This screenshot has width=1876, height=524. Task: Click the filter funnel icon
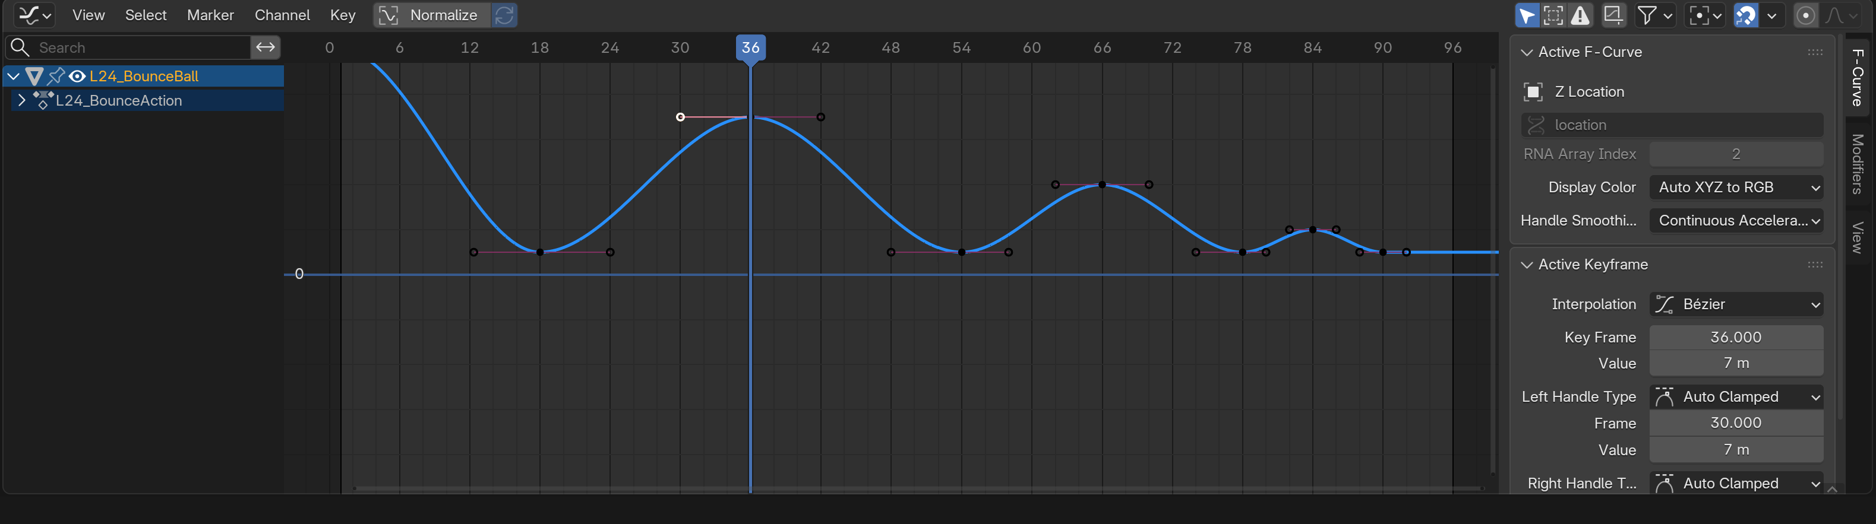[1647, 15]
